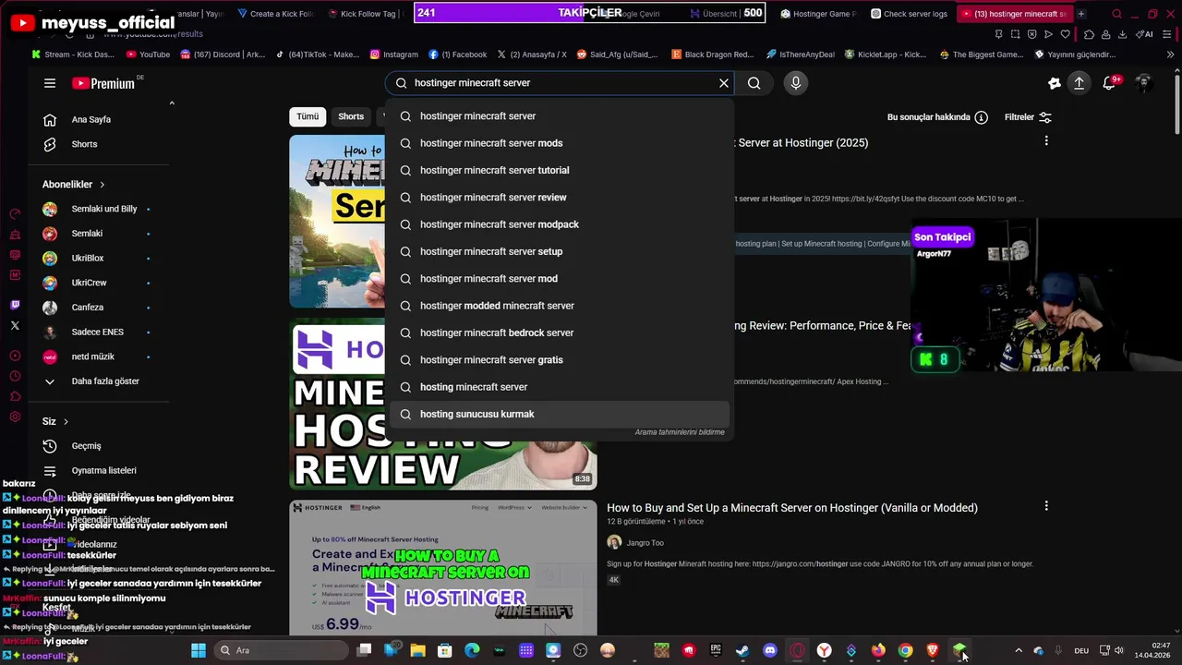
Task: Show hidden bookmarks overflow chevron
Action: (x=1171, y=54)
